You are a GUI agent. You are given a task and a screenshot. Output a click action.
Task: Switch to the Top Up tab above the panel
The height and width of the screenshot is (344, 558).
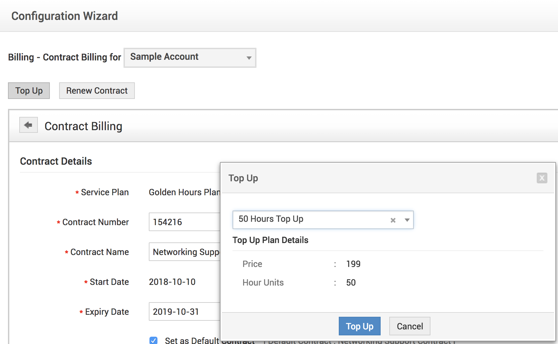29,91
